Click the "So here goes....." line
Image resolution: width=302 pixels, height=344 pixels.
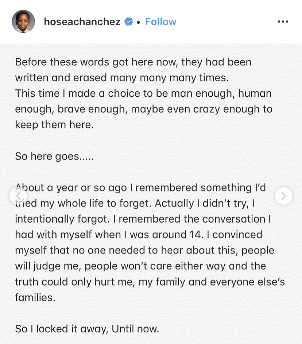[x=54, y=156]
